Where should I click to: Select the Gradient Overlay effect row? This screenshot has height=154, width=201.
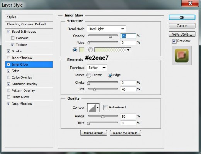(29, 84)
